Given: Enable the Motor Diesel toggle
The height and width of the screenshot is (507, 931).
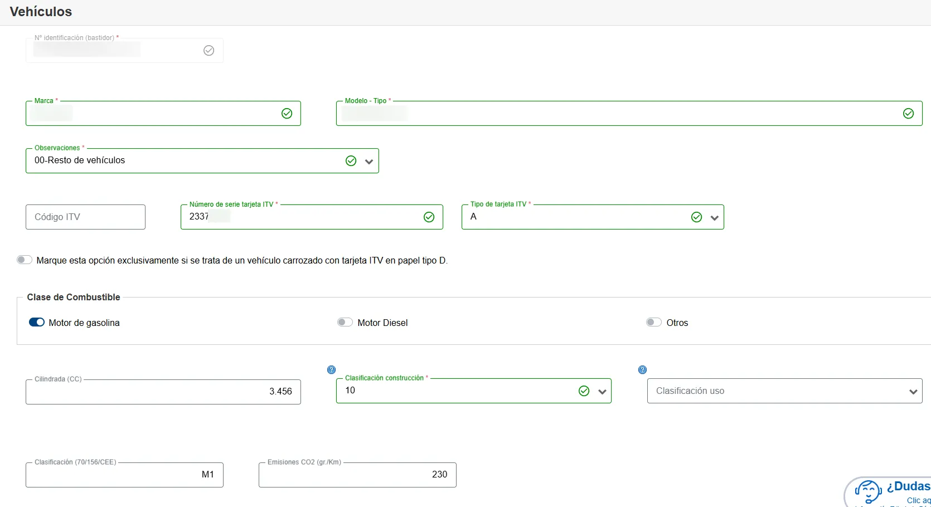Looking at the screenshot, I should click(345, 323).
